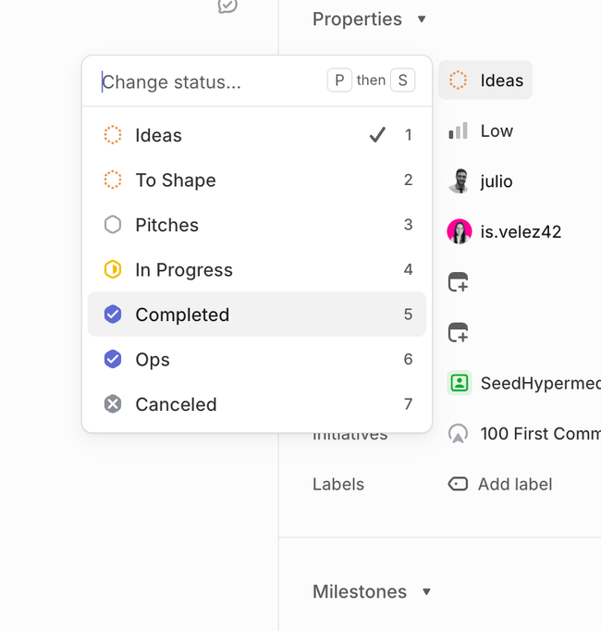
Task: Click the In Progress yellow status icon
Action: click(113, 270)
